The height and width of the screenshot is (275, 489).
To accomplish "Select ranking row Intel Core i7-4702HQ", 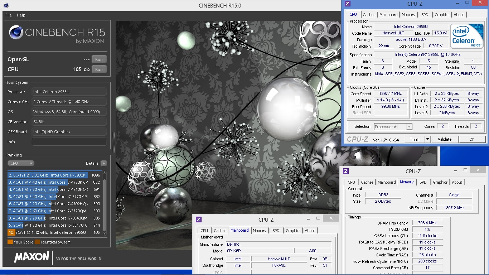I will pyautogui.click(x=55, y=204).
